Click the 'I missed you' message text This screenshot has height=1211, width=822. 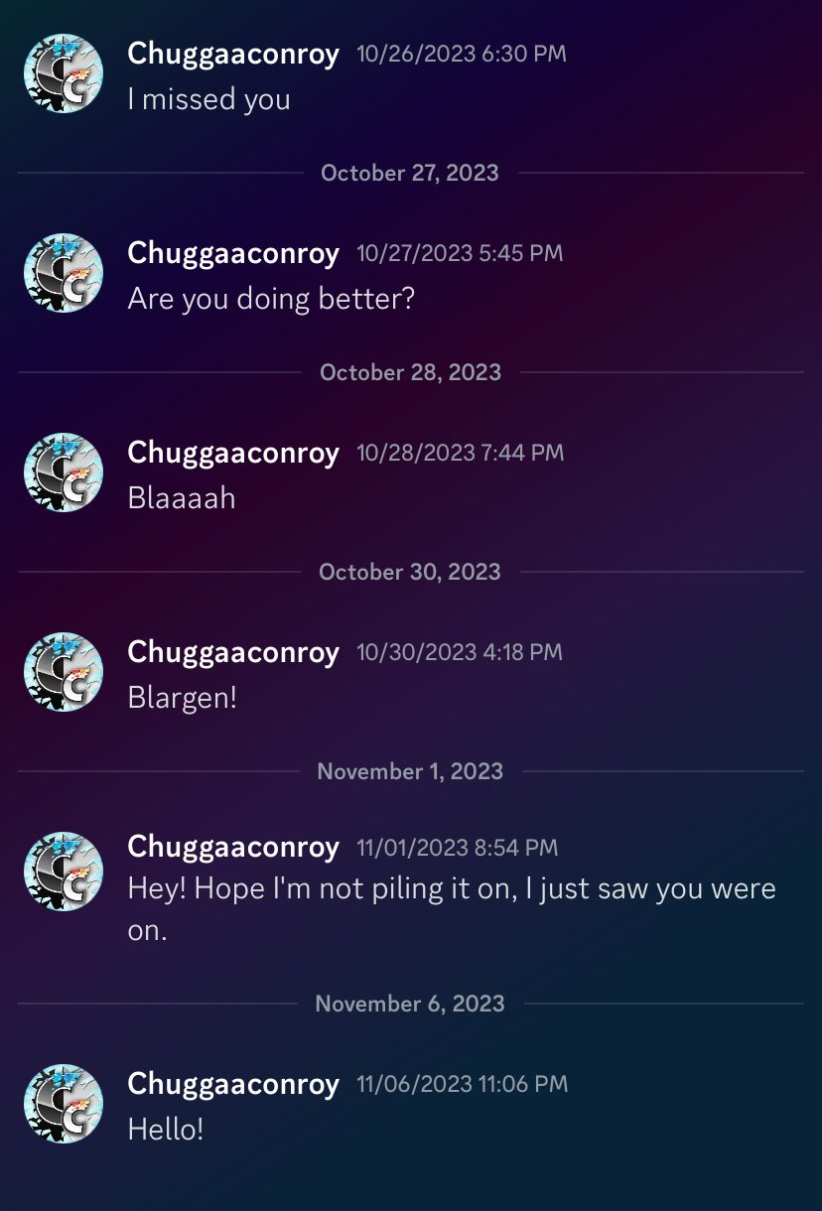coord(208,99)
